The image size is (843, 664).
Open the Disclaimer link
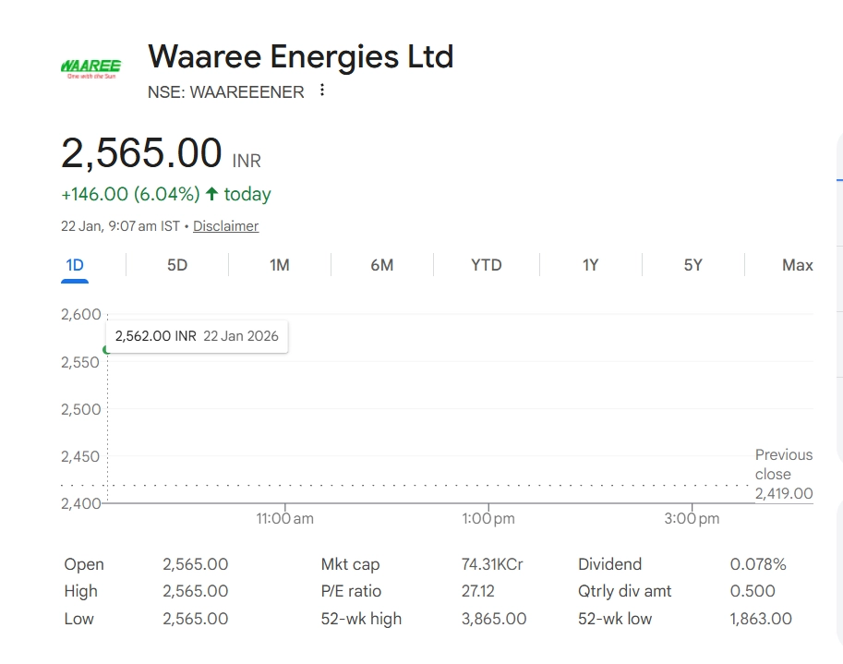tap(225, 226)
